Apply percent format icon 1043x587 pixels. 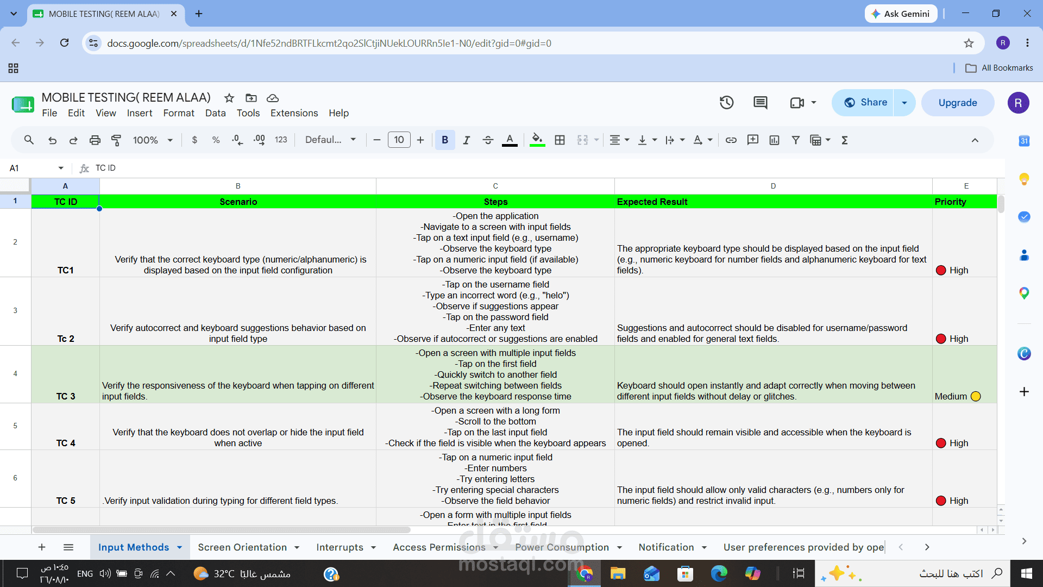click(x=216, y=140)
